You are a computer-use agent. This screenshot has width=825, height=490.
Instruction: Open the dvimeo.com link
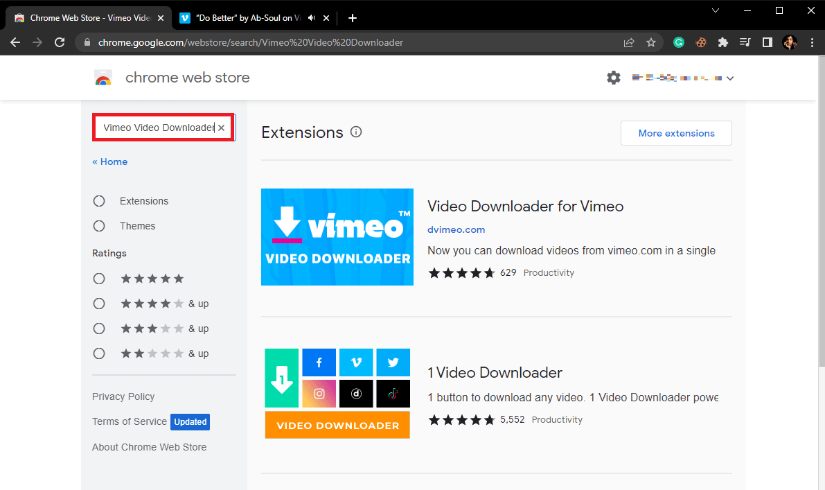coord(456,229)
